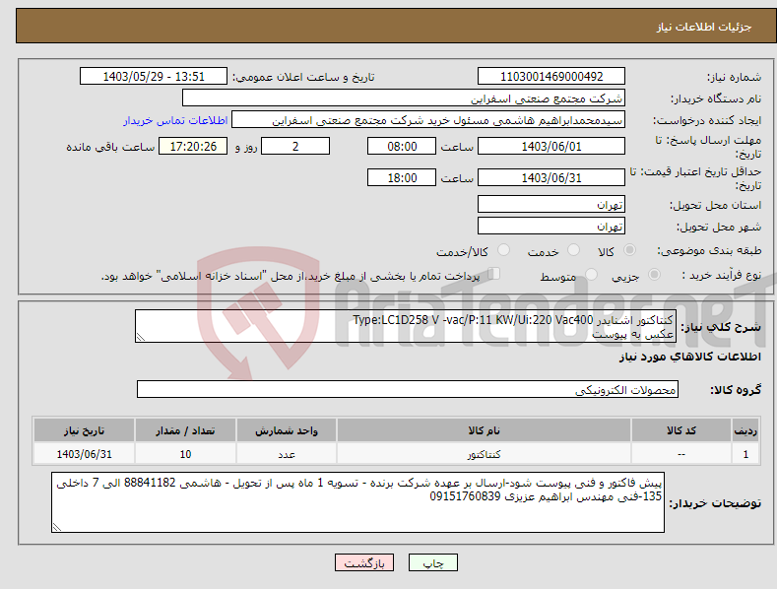Viewport: 777px width, 589px height.
Task: Click the table date cell 1403/06/31
Action: point(84,454)
